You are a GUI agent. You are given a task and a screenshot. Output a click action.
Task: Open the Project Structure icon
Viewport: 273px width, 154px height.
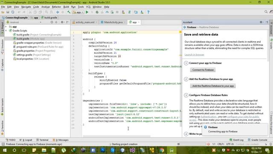coord(136,12)
